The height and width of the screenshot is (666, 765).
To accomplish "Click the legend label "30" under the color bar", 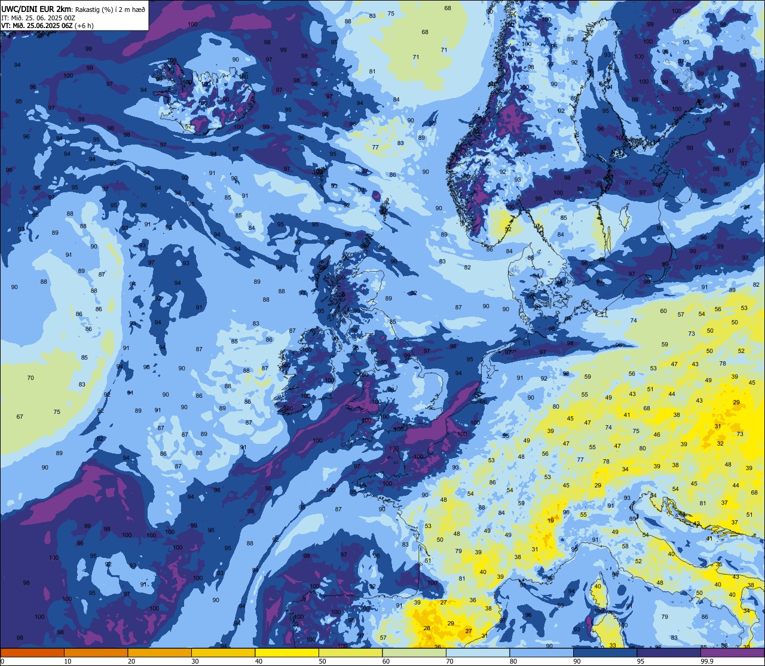I will 195,661.
